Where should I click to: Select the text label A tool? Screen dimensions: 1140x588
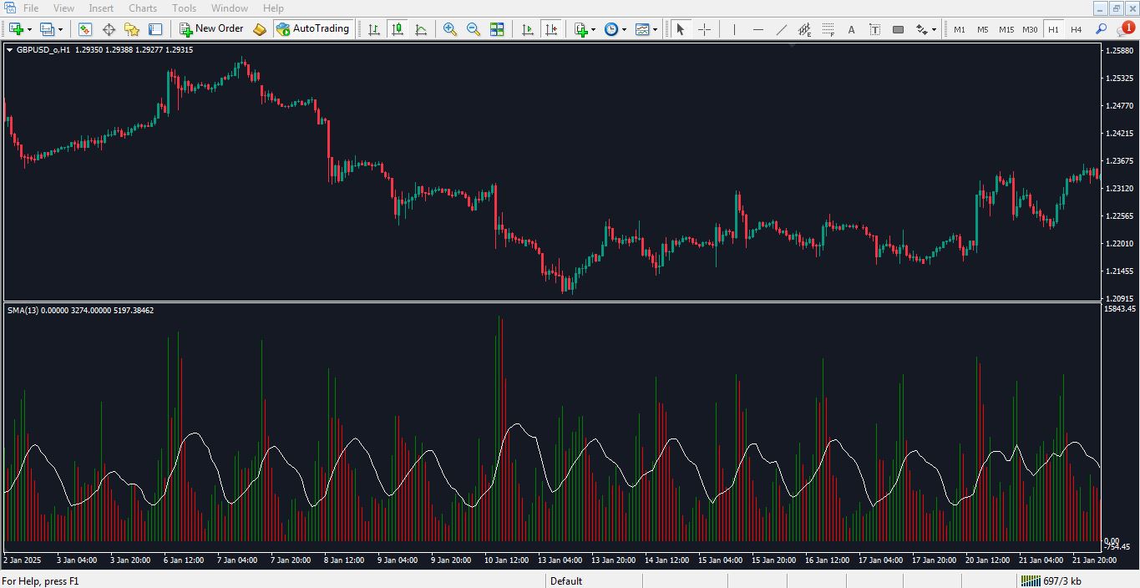pos(851,29)
